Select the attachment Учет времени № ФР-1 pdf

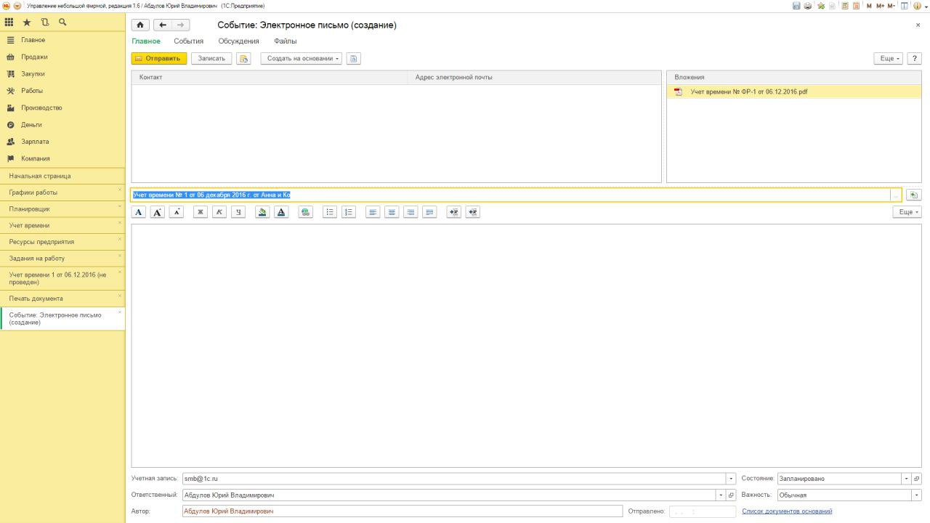click(x=793, y=92)
